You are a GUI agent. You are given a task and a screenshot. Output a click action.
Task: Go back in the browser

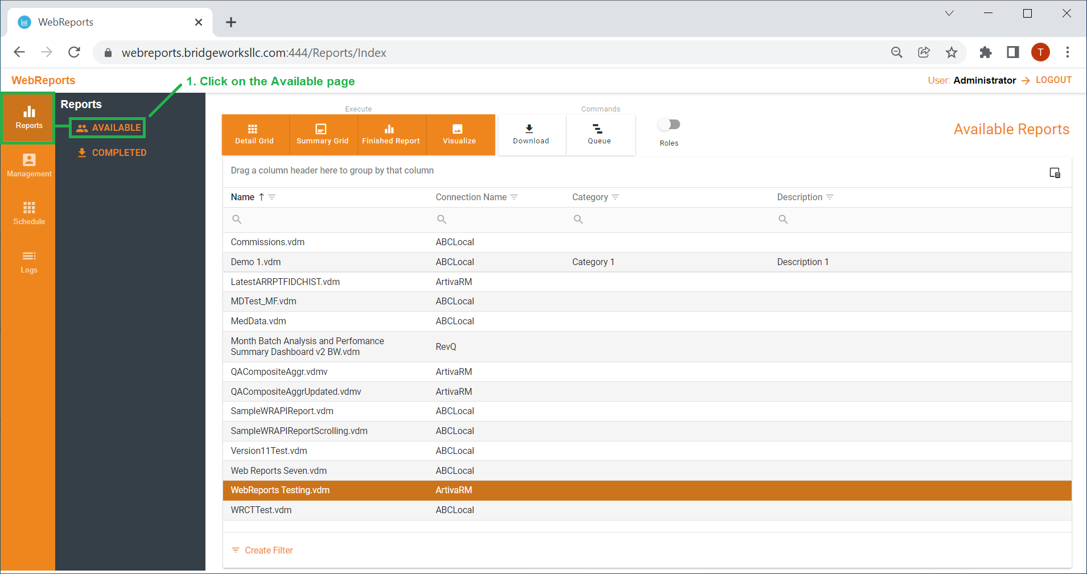[x=19, y=52]
